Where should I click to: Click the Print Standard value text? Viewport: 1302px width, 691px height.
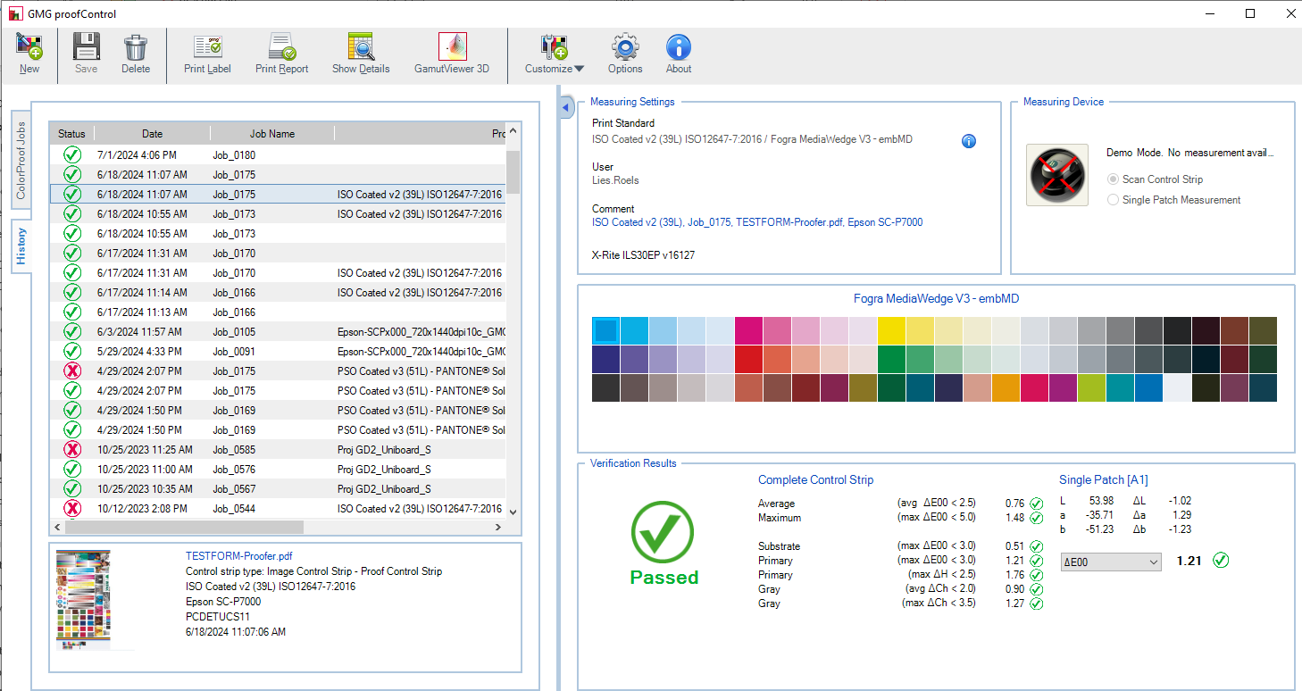point(752,139)
